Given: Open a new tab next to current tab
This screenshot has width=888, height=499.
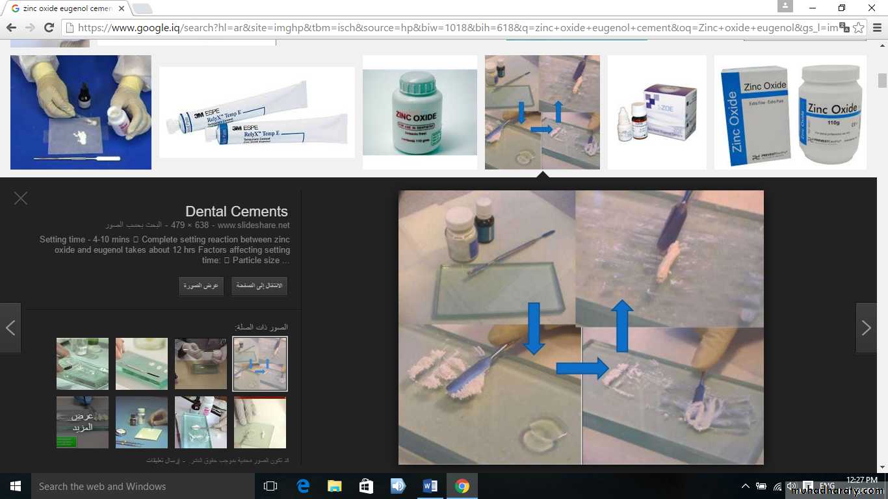Looking at the screenshot, I should pyautogui.click(x=142, y=8).
